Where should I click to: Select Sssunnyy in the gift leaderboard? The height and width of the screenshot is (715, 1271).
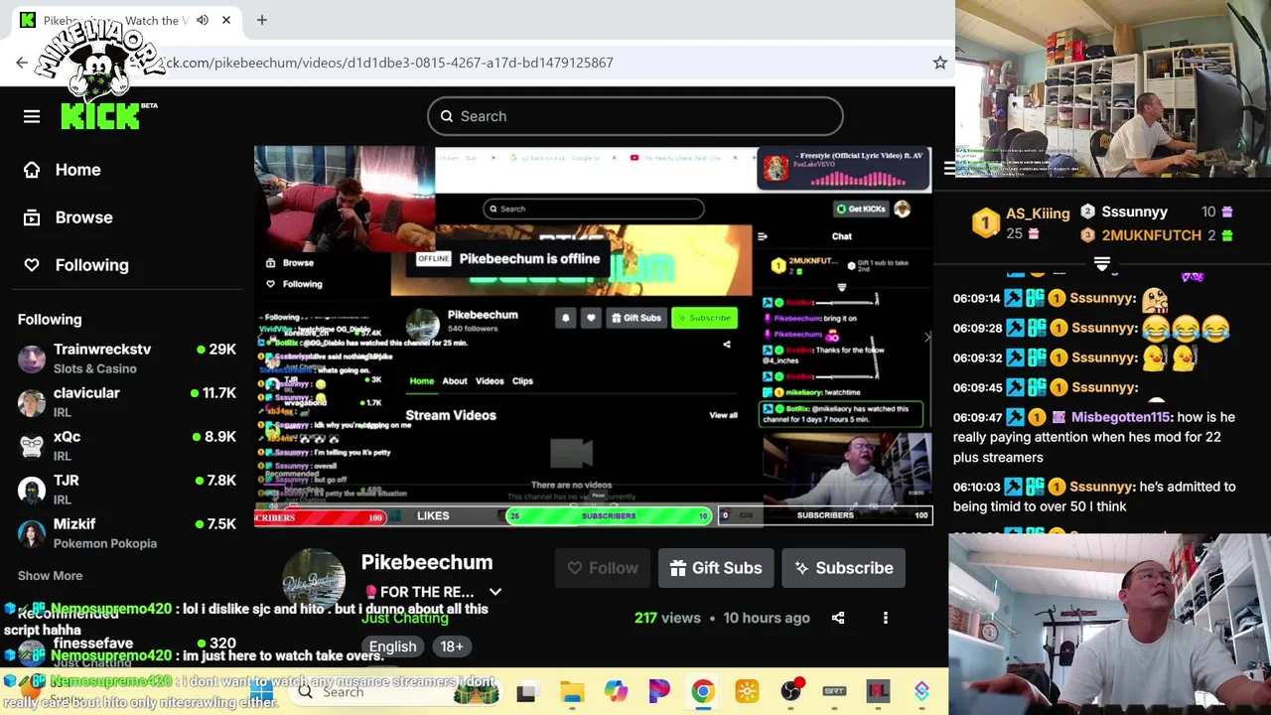pyautogui.click(x=1134, y=212)
